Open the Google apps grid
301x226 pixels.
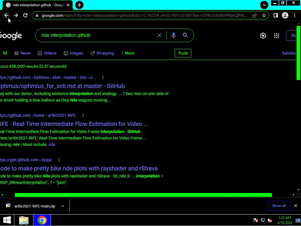point(277,36)
